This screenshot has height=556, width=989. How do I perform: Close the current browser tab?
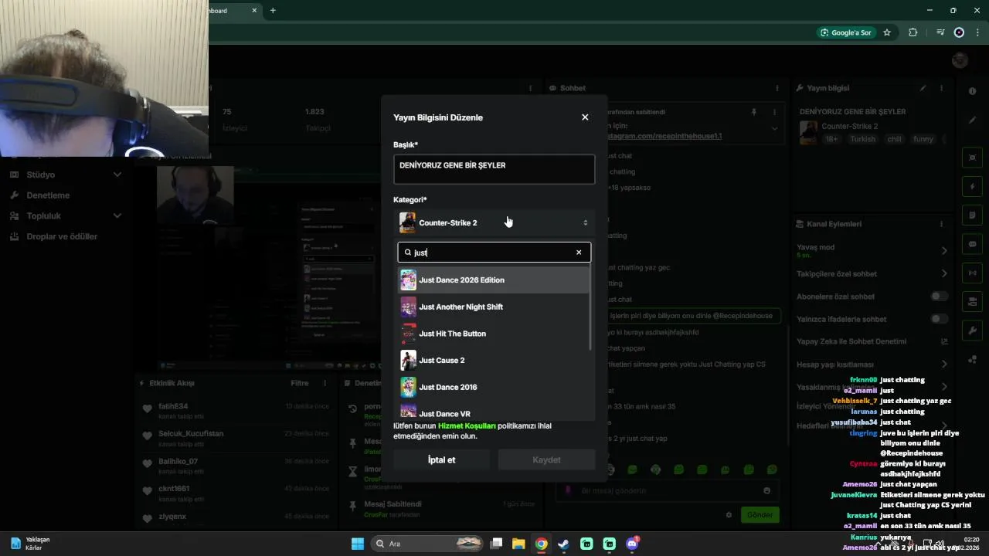[254, 10]
